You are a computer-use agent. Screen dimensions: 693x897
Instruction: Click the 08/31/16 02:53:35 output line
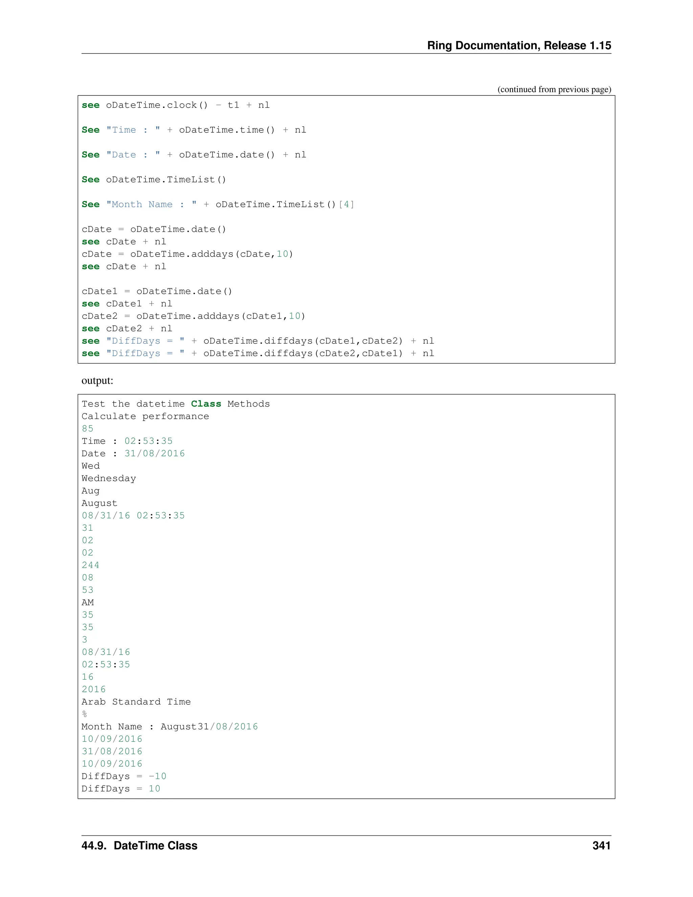point(133,516)
